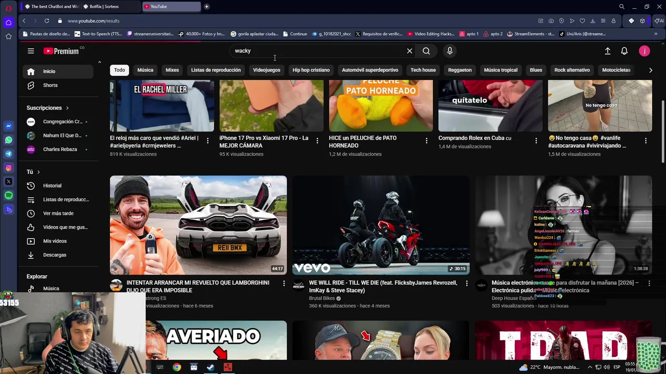The width and height of the screenshot is (666, 374).
Task: Select the Reggaeton filter chip
Action: coord(460,70)
